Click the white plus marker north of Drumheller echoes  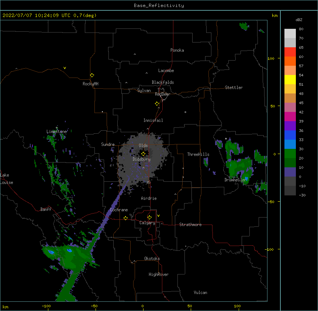pyautogui.click(x=226, y=139)
